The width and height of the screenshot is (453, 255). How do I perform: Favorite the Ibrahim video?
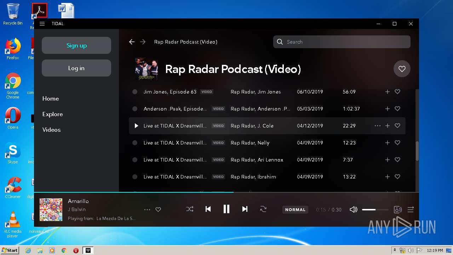point(397,177)
